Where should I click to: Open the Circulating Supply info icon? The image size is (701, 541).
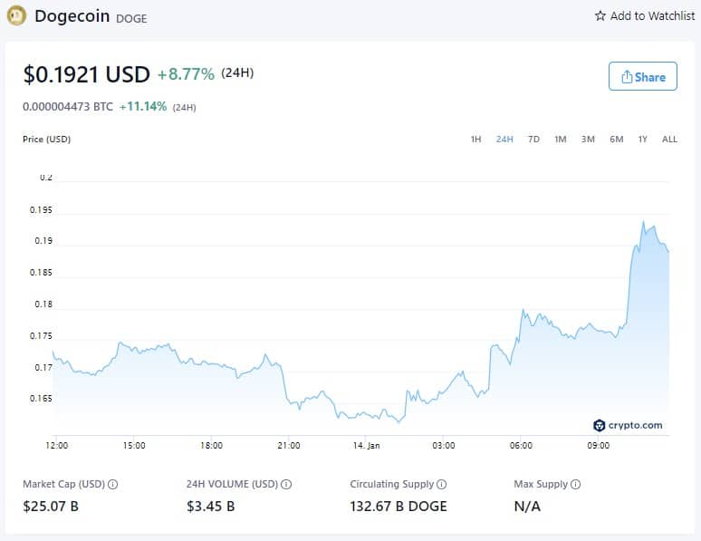(442, 484)
